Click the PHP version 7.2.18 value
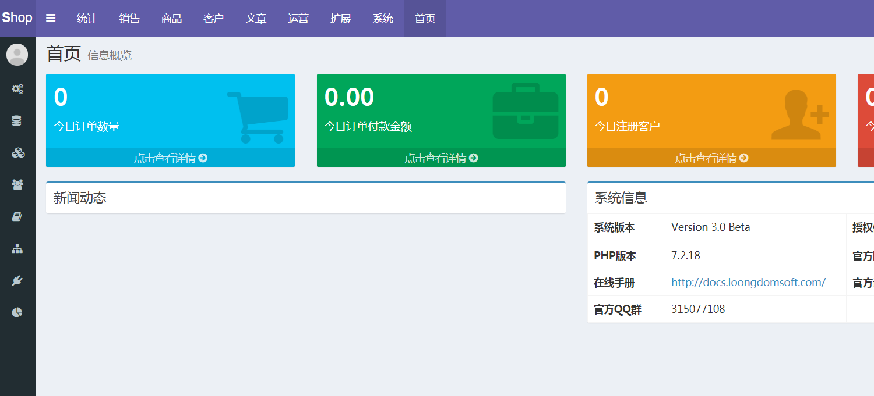Screen dimensions: 874x396 [x=686, y=255]
